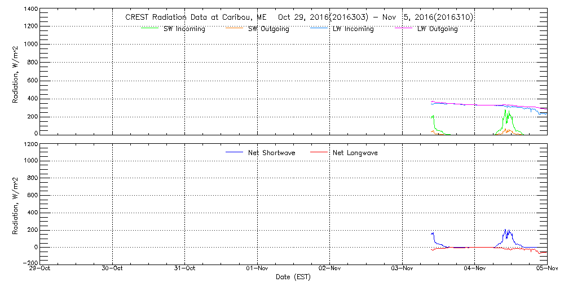
Task: Select the 04-Nov date tick label
Action: [474, 270]
